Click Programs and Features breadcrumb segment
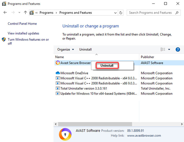 click(75, 12)
